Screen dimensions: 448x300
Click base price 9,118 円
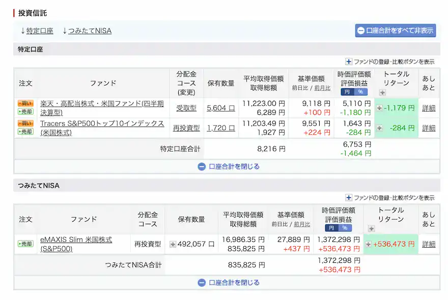click(316, 103)
